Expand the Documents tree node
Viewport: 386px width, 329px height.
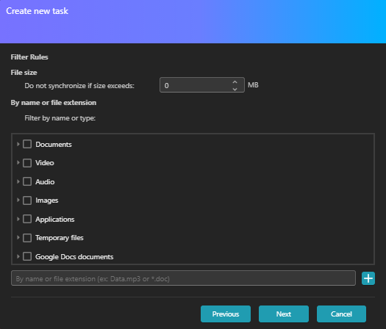(x=18, y=144)
